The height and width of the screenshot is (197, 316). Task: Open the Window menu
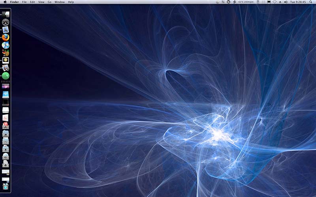point(60,2)
